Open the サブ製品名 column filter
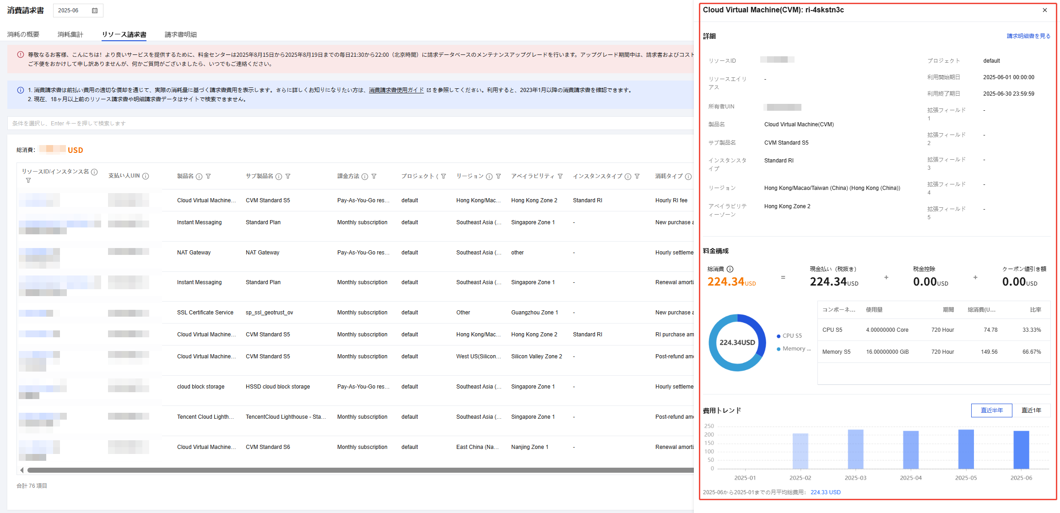The height and width of the screenshot is (513, 1060). (x=288, y=176)
